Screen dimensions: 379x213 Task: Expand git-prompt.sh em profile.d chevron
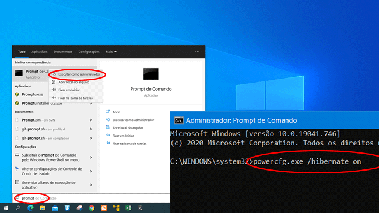tap(91, 129)
